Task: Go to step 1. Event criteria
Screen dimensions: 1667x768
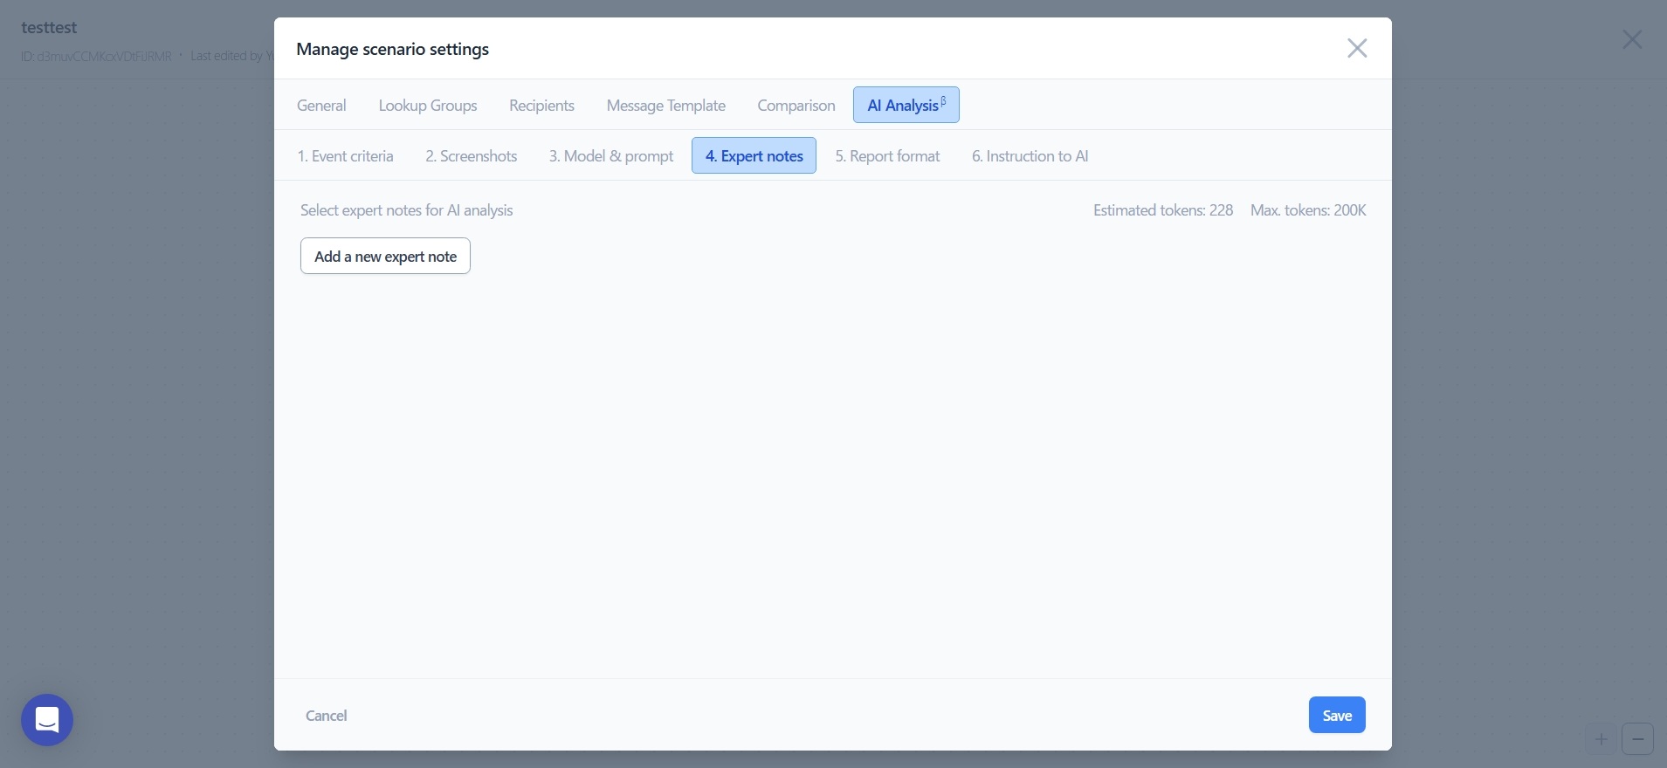Action: tap(345, 156)
